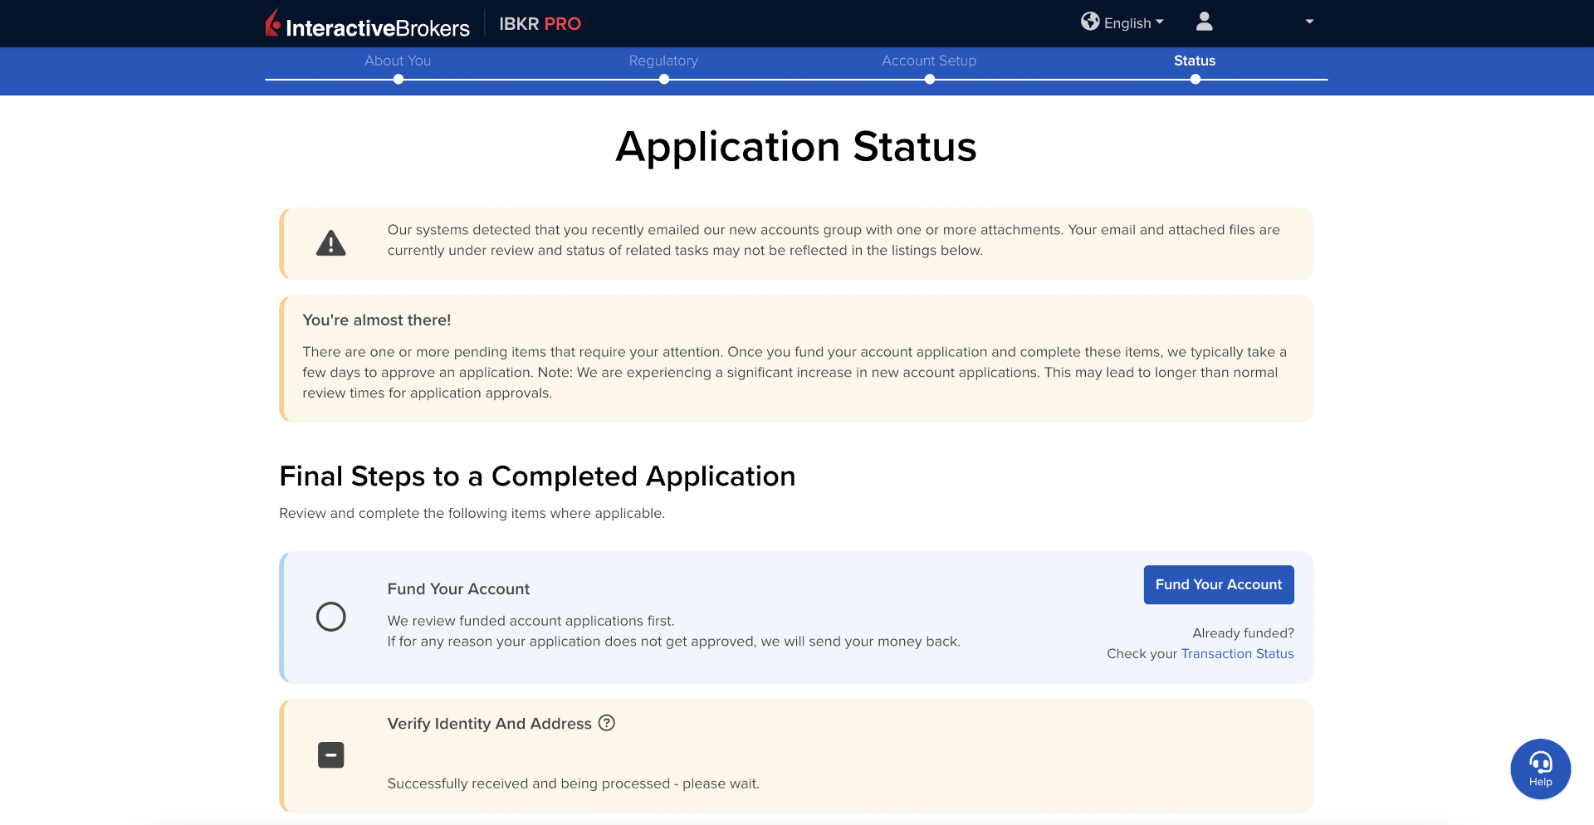Image resolution: width=1594 pixels, height=825 pixels.
Task: Select the Status step tab
Action: pyautogui.click(x=1194, y=61)
